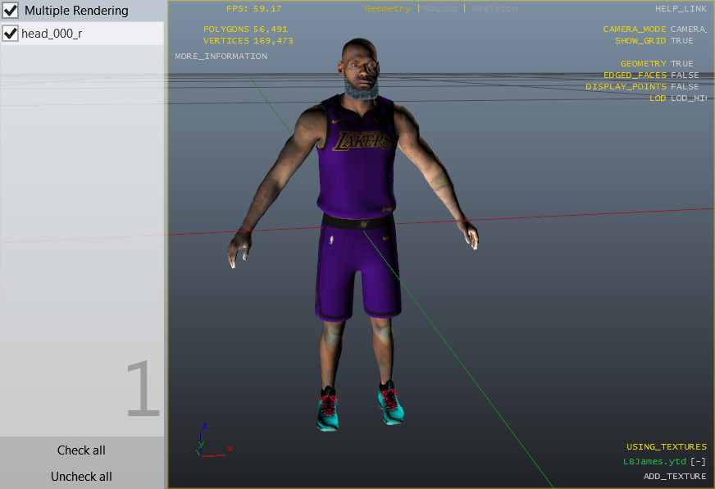This screenshot has height=489, width=715.
Task: Remove LBJames.ytd with the [-] button
Action: (698, 461)
